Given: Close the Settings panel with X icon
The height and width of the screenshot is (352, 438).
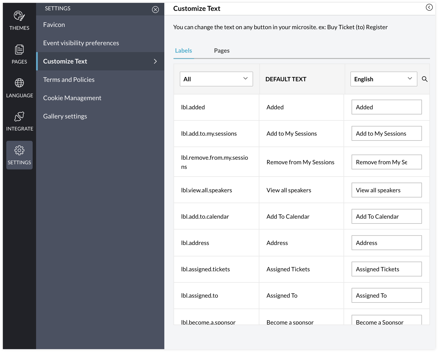Looking at the screenshot, I should pos(155,10).
